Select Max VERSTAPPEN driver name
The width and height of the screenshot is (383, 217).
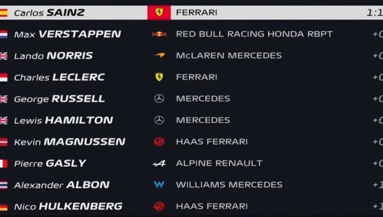(x=68, y=34)
